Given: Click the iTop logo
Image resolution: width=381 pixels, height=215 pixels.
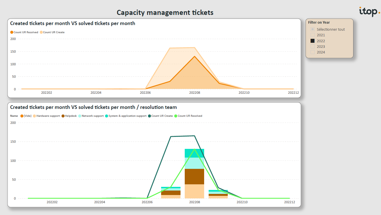Looking at the screenshot, I should (369, 12).
